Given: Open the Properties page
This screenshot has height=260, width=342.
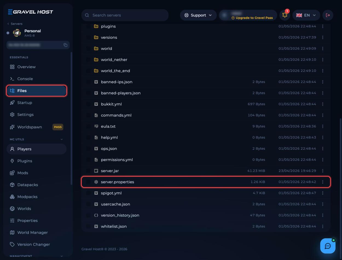Looking at the screenshot, I should [36, 221].
